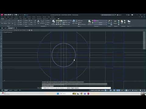
Task: Click the AutoCAD icon in Windows taskbar
Action: coord(88,94)
